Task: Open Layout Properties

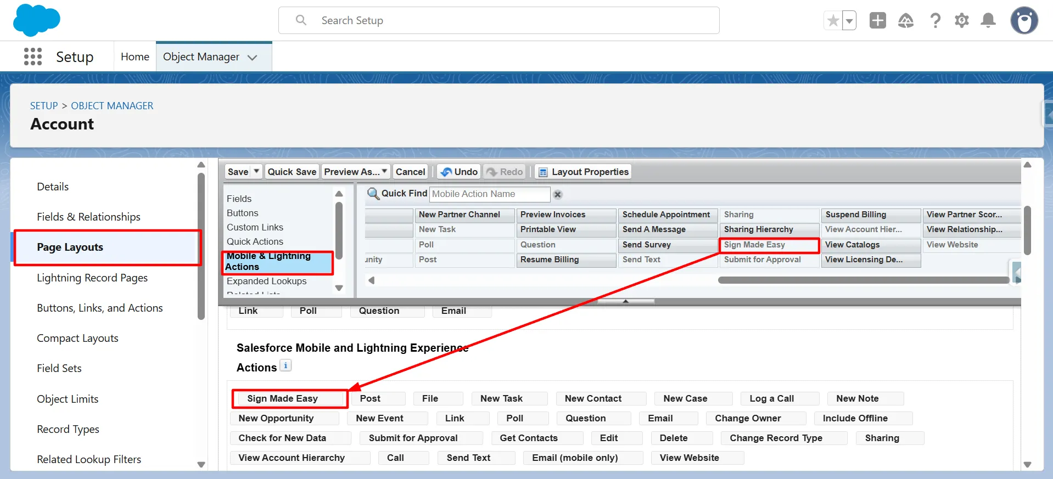Action: click(x=583, y=172)
